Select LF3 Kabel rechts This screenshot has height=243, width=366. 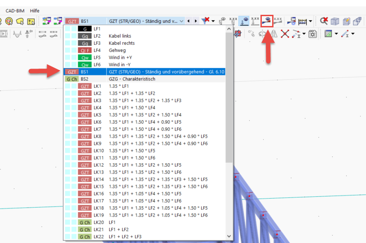point(145,43)
